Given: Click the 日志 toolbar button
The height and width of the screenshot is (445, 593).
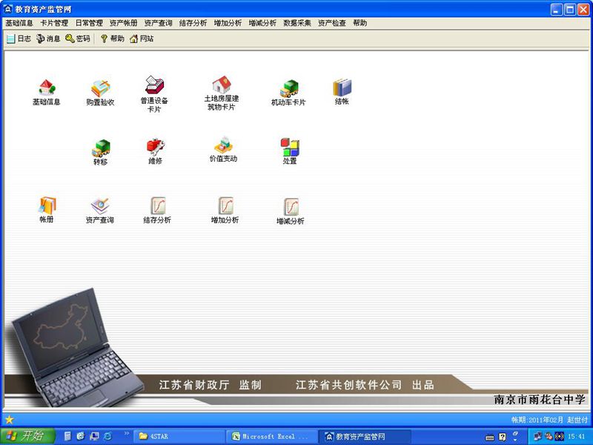Looking at the screenshot, I should click(x=19, y=39).
